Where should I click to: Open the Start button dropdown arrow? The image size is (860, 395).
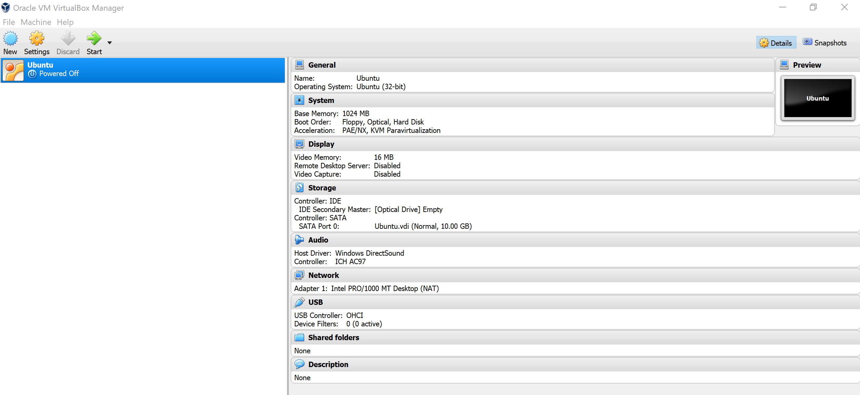pyautogui.click(x=110, y=43)
